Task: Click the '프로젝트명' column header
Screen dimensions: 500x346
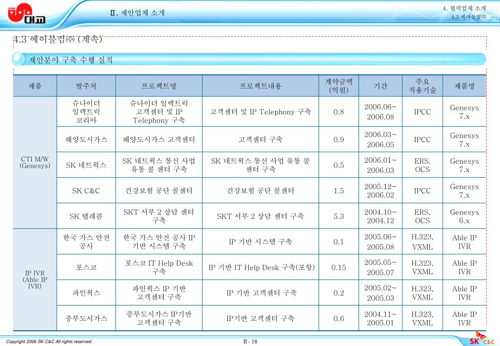Action: pyautogui.click(x=159, y=86)
